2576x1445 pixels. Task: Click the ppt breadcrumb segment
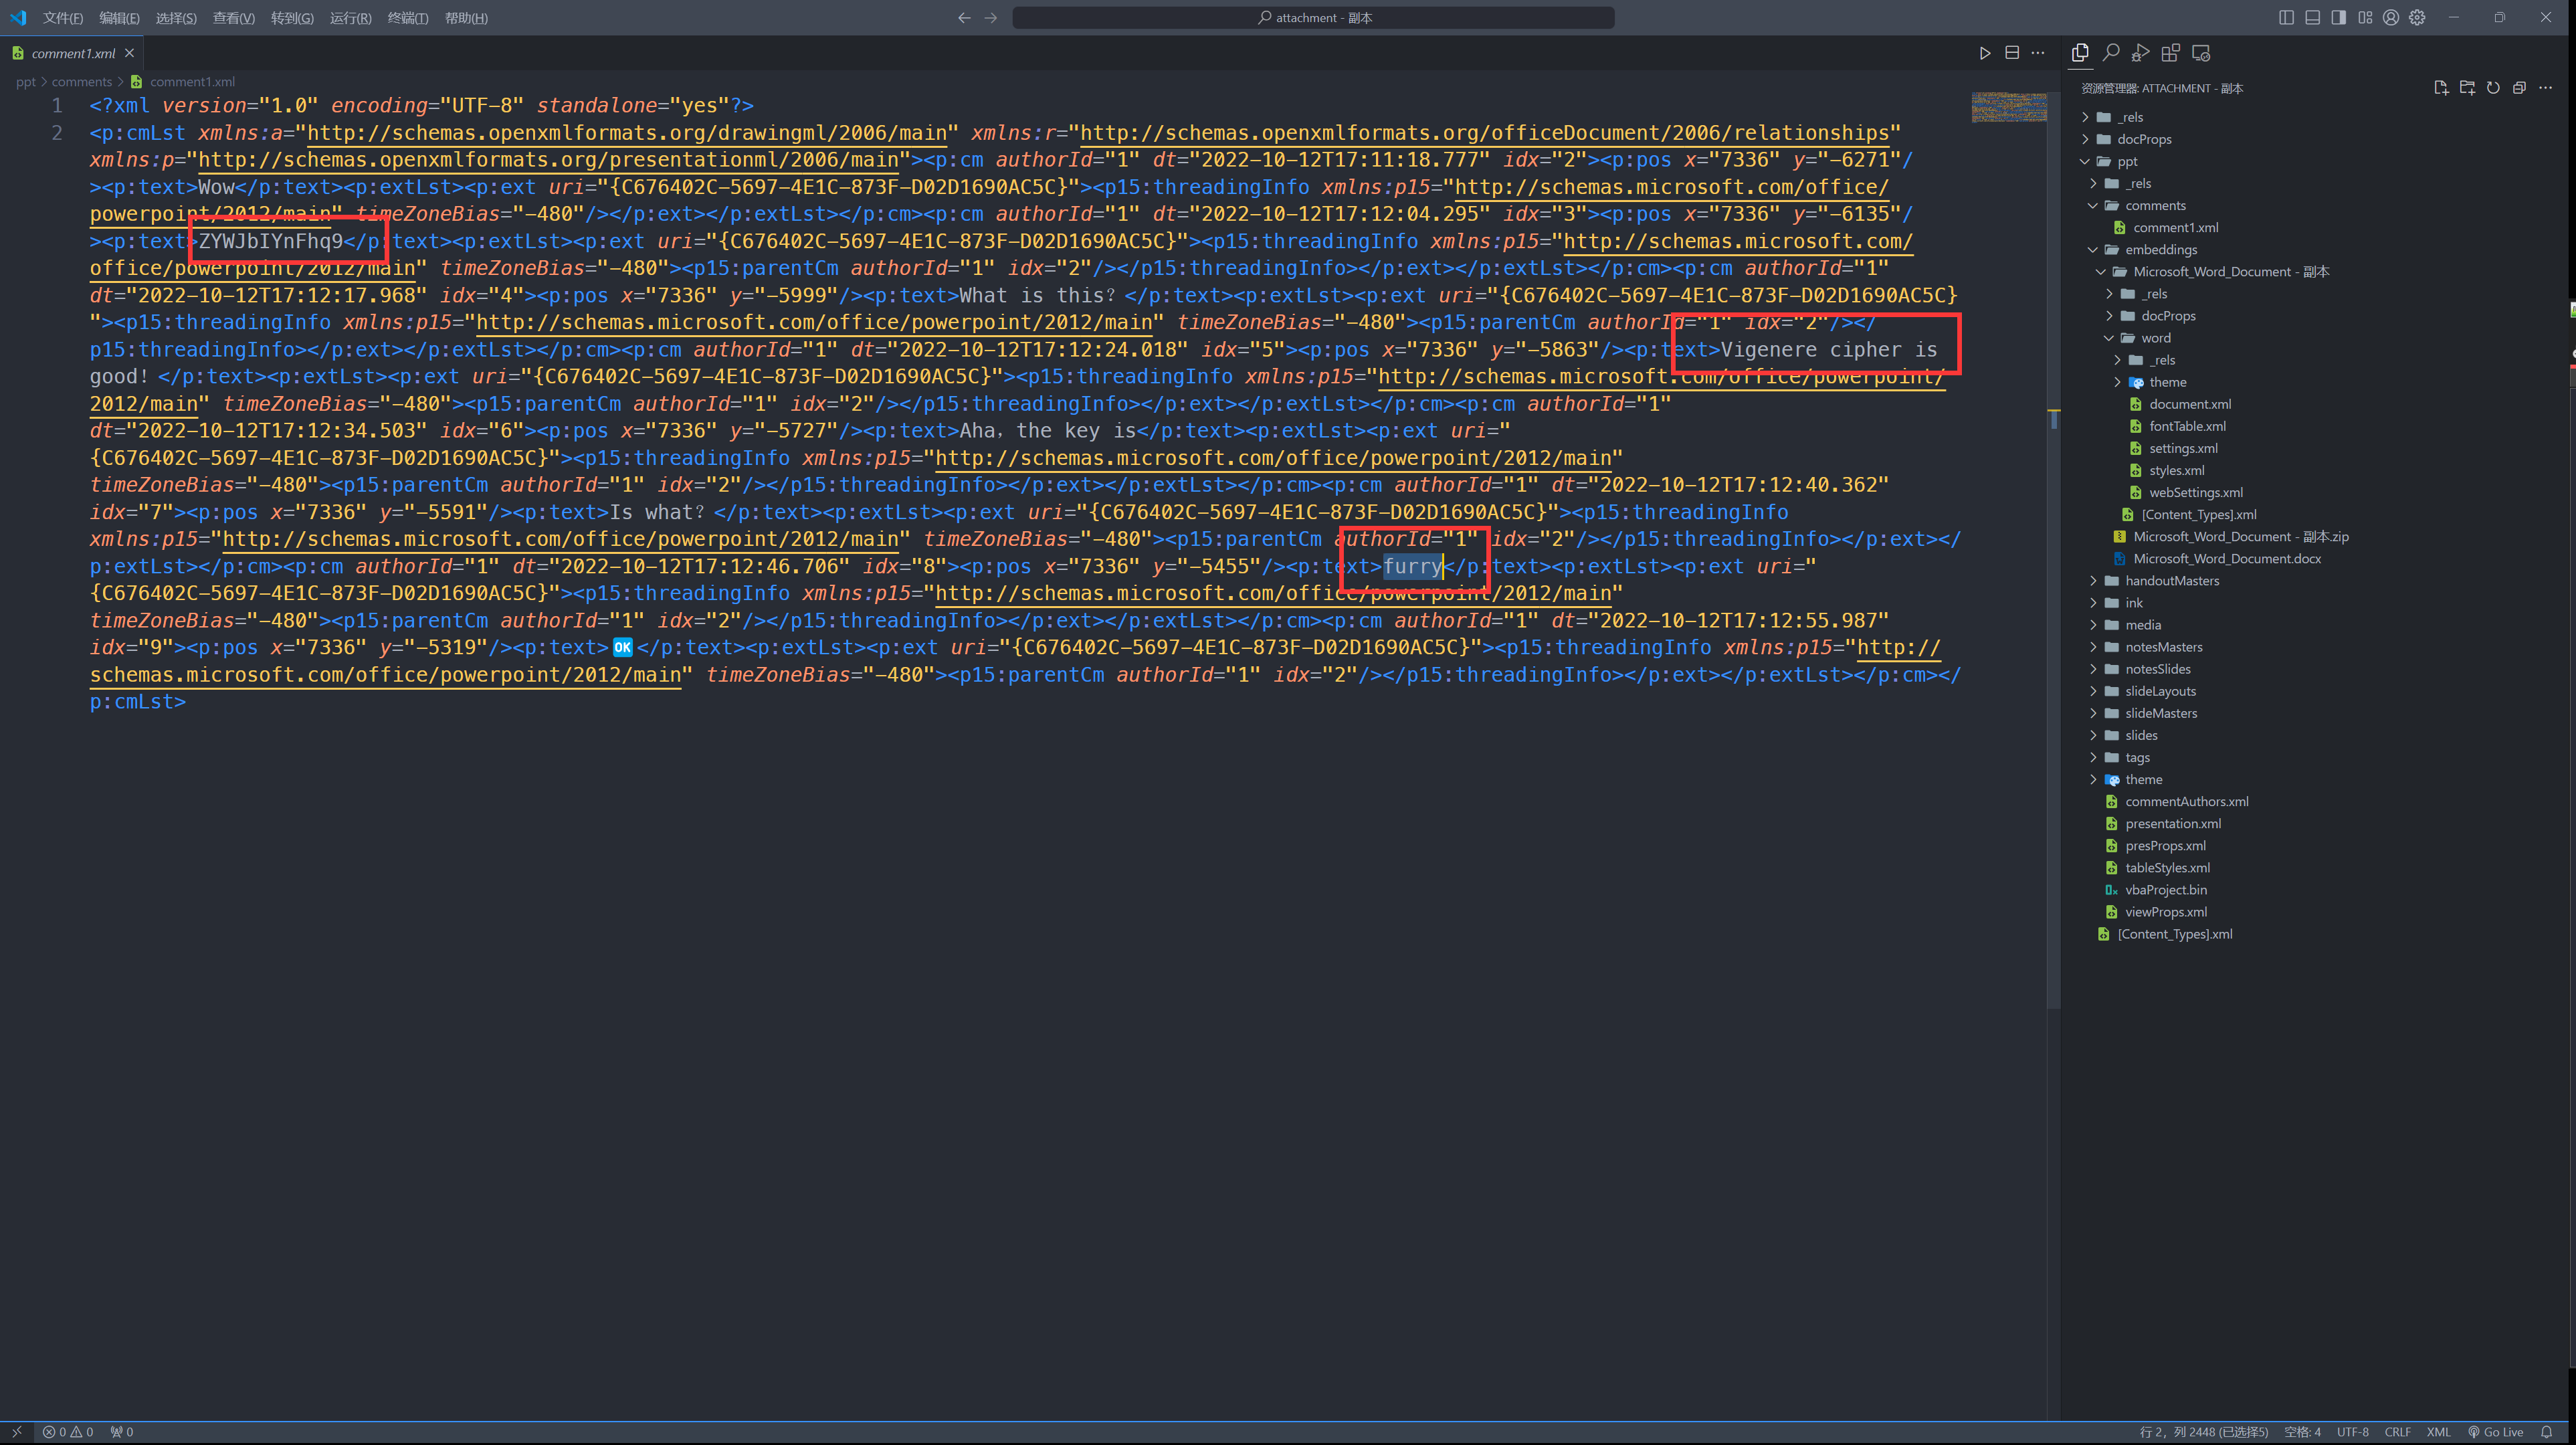(x=26, y=82)
